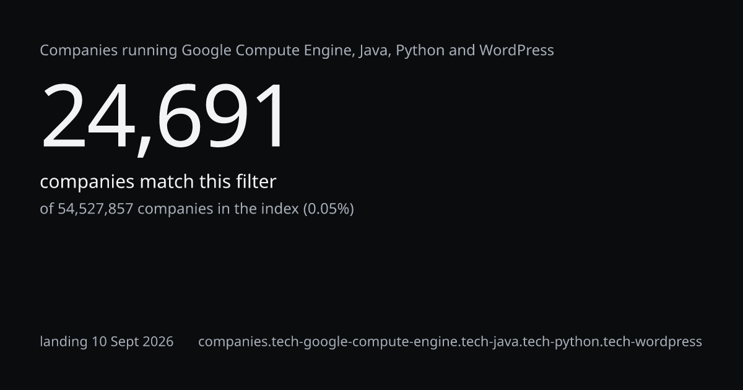Screen dimensions: 743x390
Task: Click "Google Compute Engine" in the heading
Action: tap(267, 51)
